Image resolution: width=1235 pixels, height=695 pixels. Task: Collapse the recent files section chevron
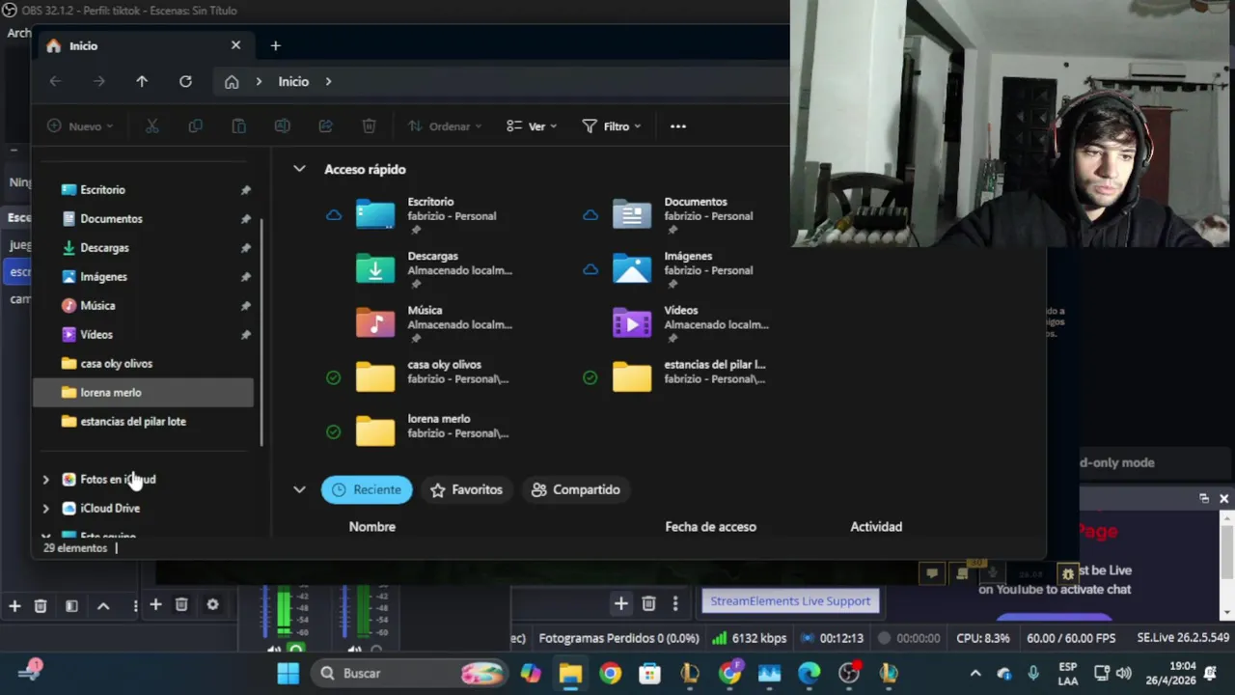tap(299, 489)
